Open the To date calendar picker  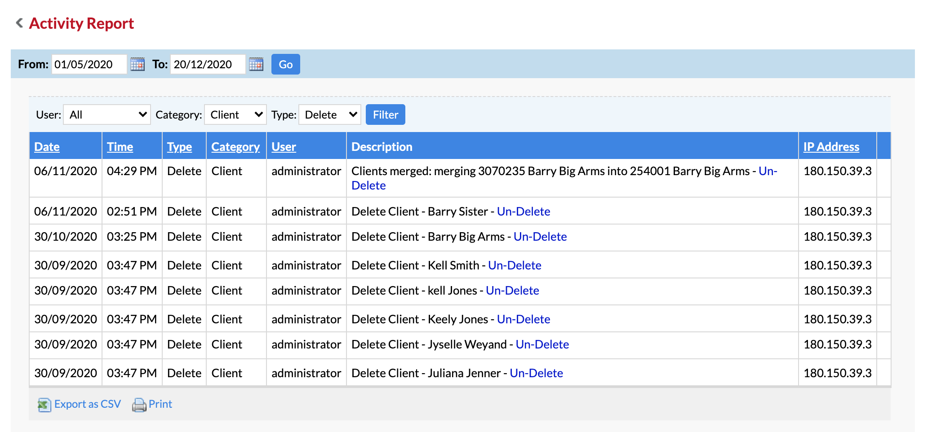(x=256, y=64)
